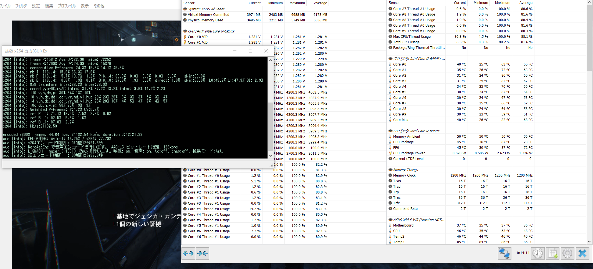Screen dimensions: 593x269
Task: Click the x264 log scrollbar up arrow
Action: pyautogui.click(x=271, y=60)
